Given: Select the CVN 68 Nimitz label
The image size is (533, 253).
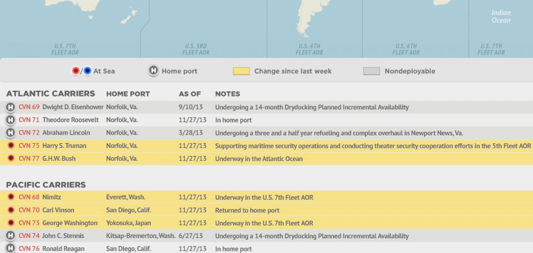Looking at the screenshot, I should (x=40, y=197).
